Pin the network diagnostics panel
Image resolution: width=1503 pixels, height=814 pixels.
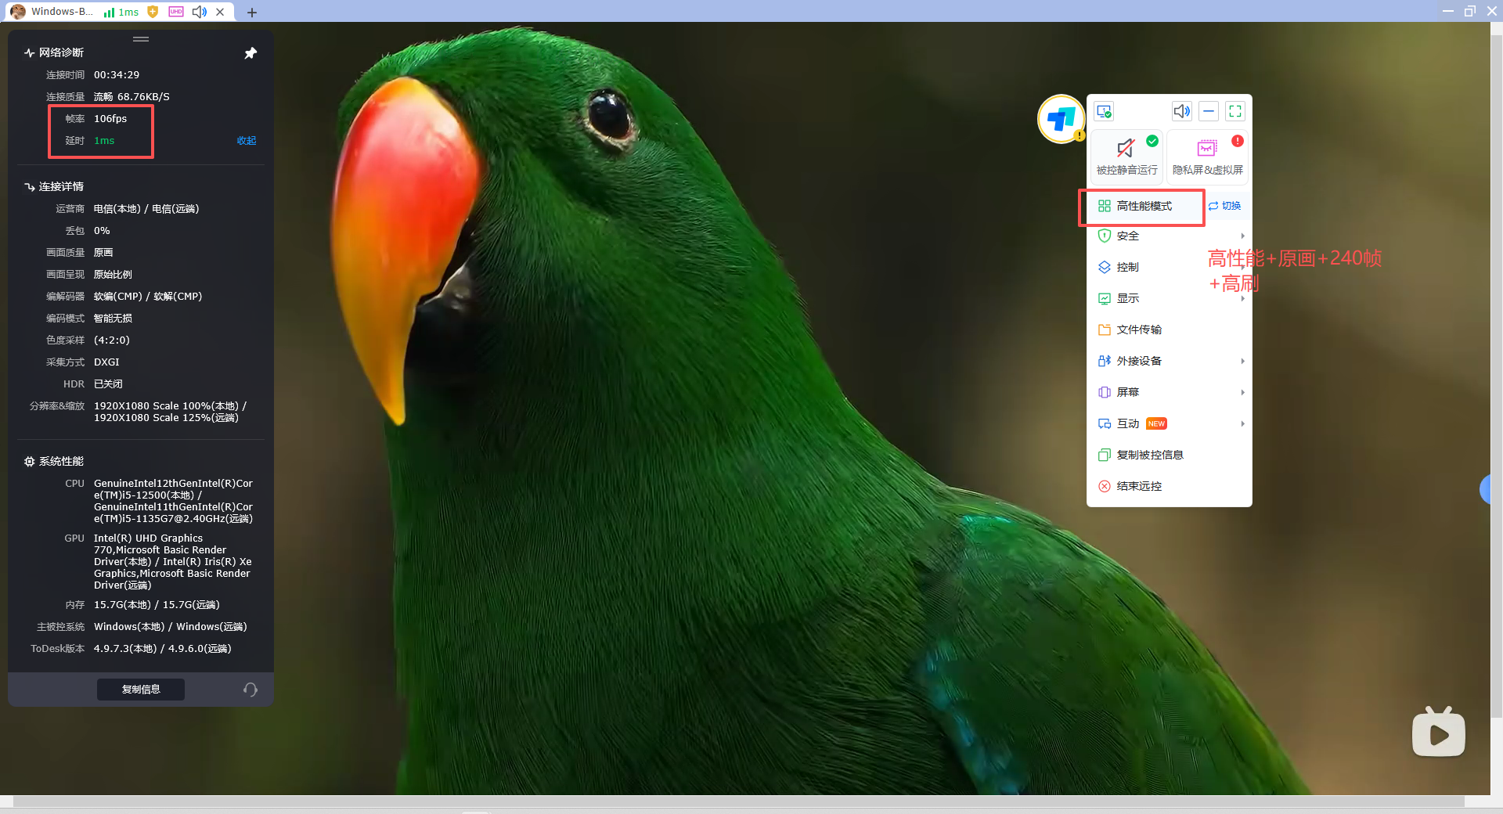tap(250, 53)
